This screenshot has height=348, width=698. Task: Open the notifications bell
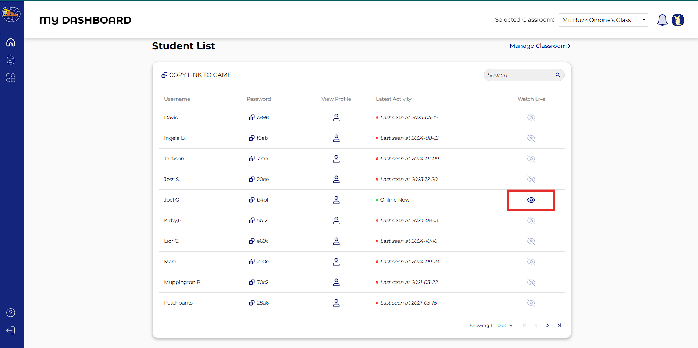(662, 20)
